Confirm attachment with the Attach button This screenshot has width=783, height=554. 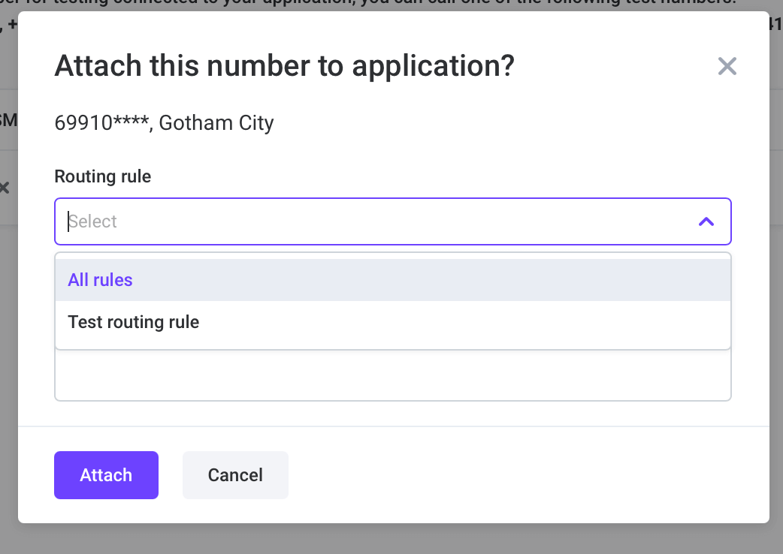[x=106, y=474]
